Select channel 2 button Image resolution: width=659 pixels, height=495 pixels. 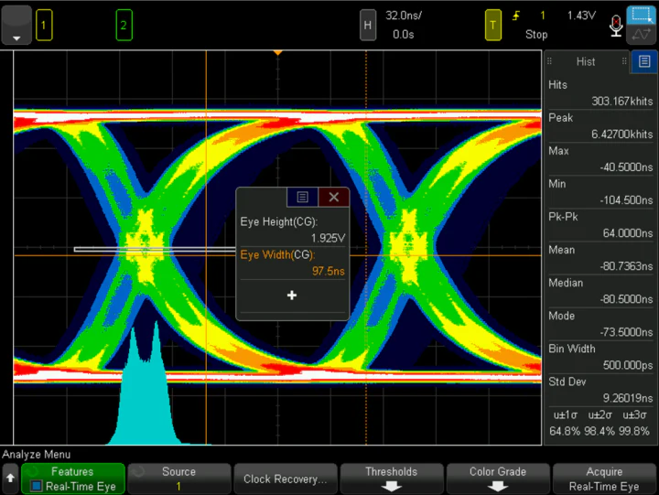(x=124, y=26)
